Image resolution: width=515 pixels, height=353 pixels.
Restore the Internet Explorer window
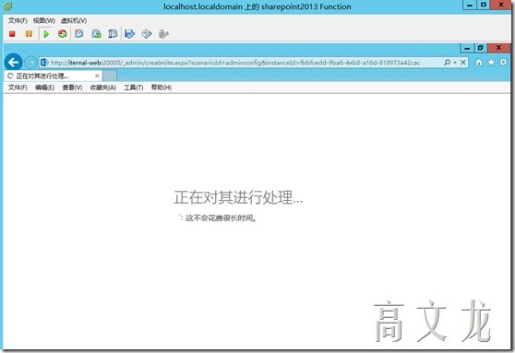[481, 48]
